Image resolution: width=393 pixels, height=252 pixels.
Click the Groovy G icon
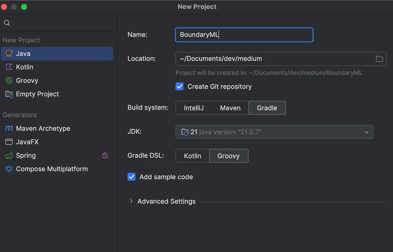[9, 80]
